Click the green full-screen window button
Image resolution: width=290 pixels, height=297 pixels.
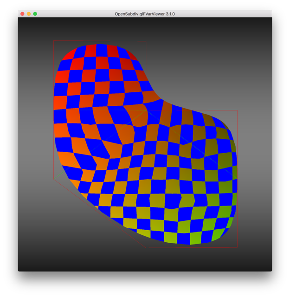click(35, 14)
